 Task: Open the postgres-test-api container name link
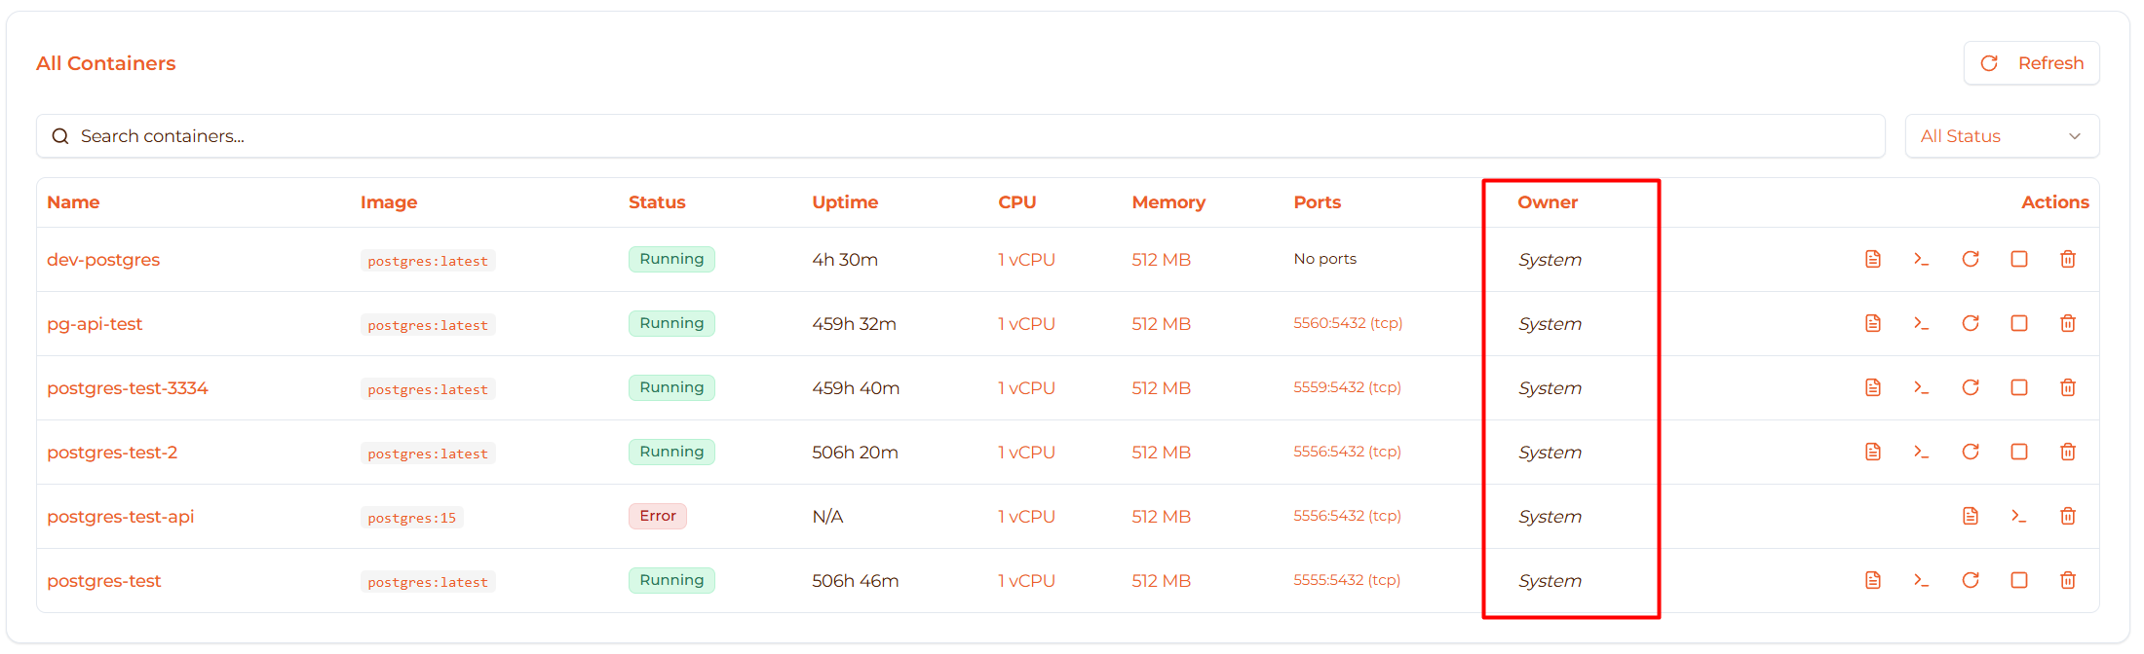tap(121, 517)
